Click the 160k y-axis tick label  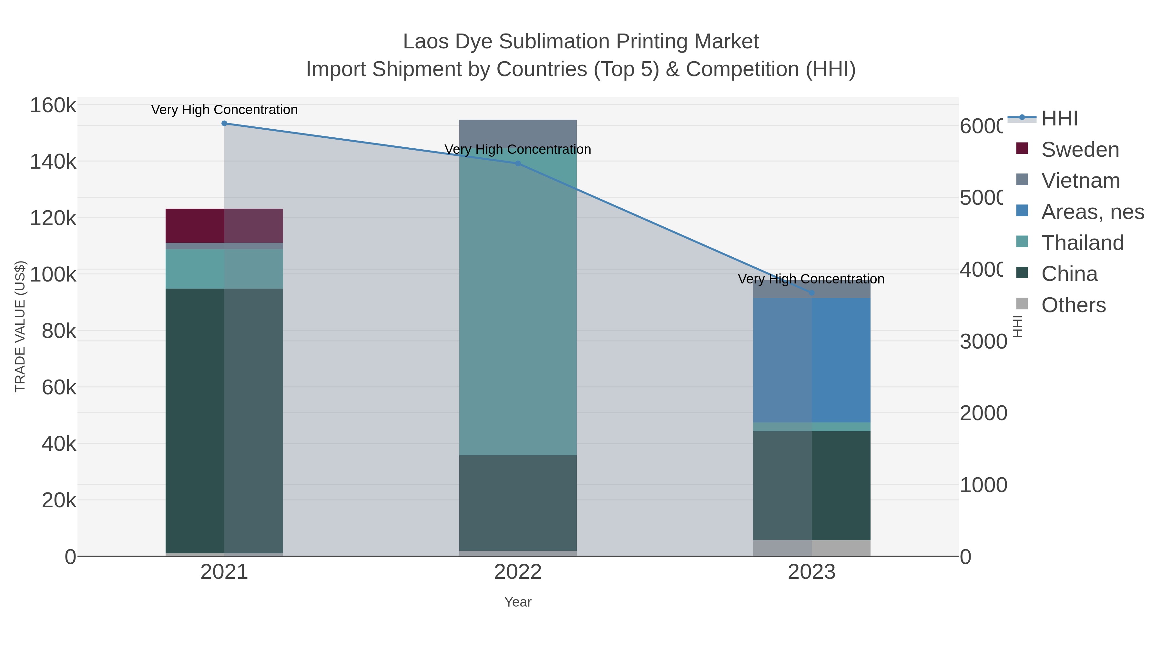coord(53,105)
